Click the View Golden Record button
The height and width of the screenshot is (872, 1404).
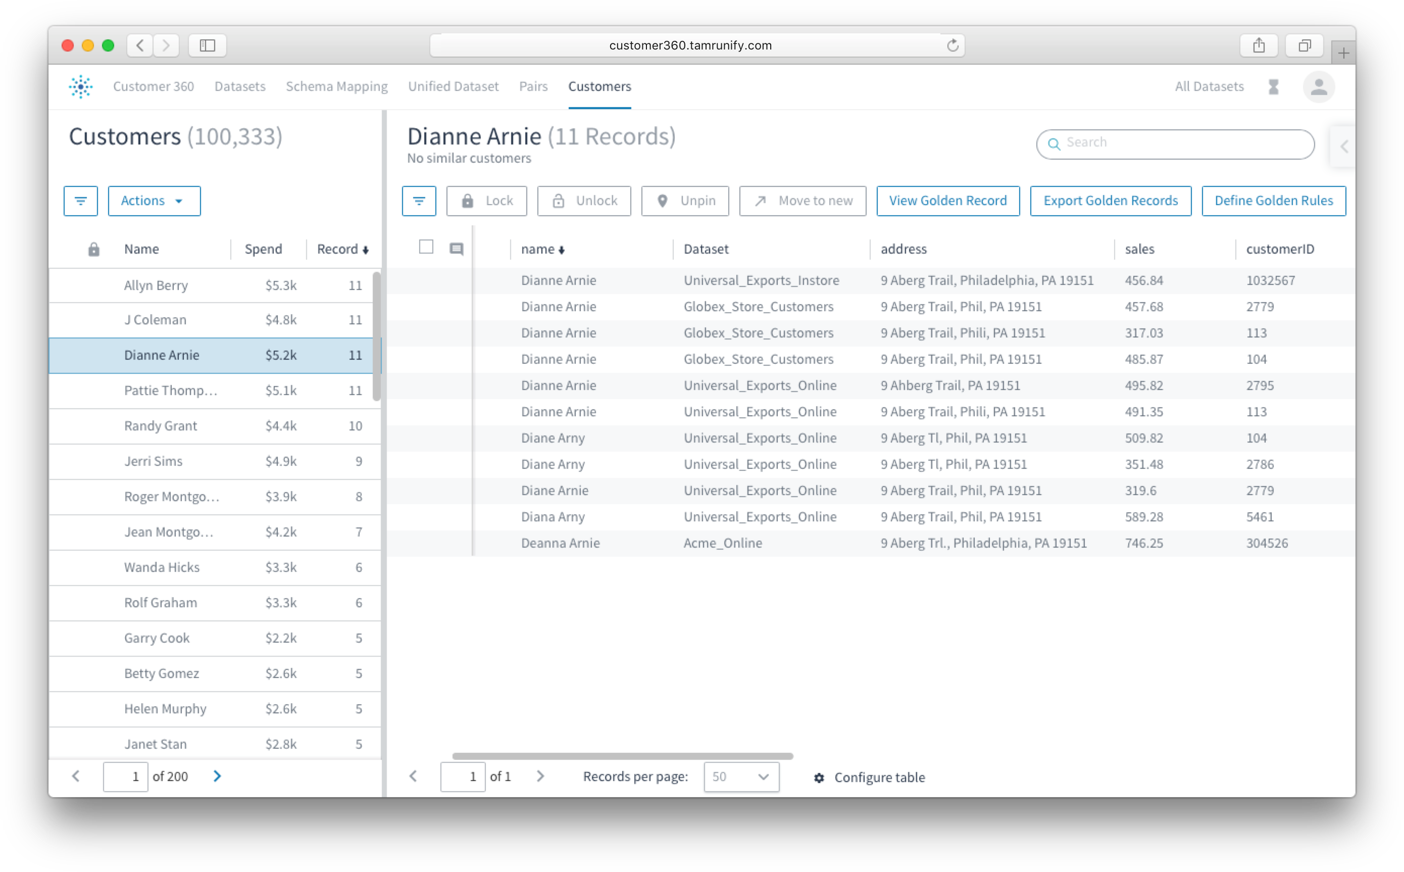coord(947,201)
